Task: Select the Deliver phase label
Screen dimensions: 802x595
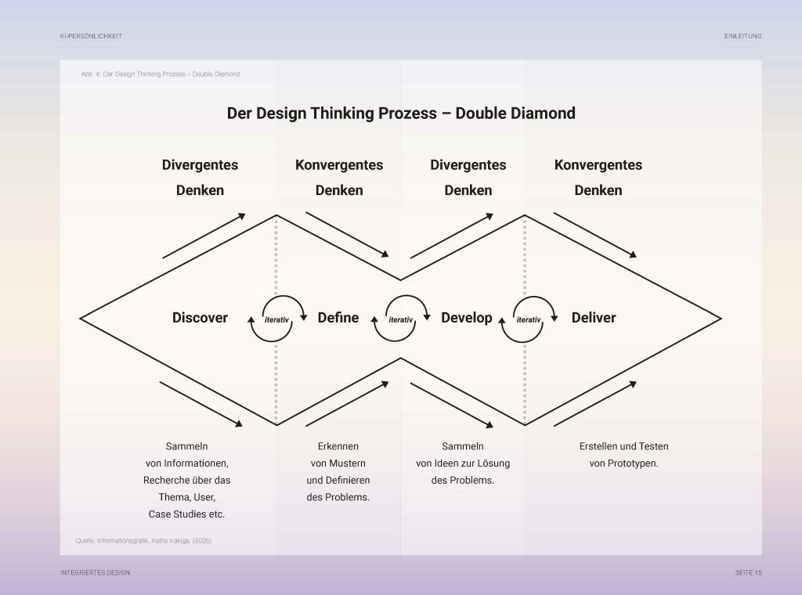Action: [x=594, y=318]
